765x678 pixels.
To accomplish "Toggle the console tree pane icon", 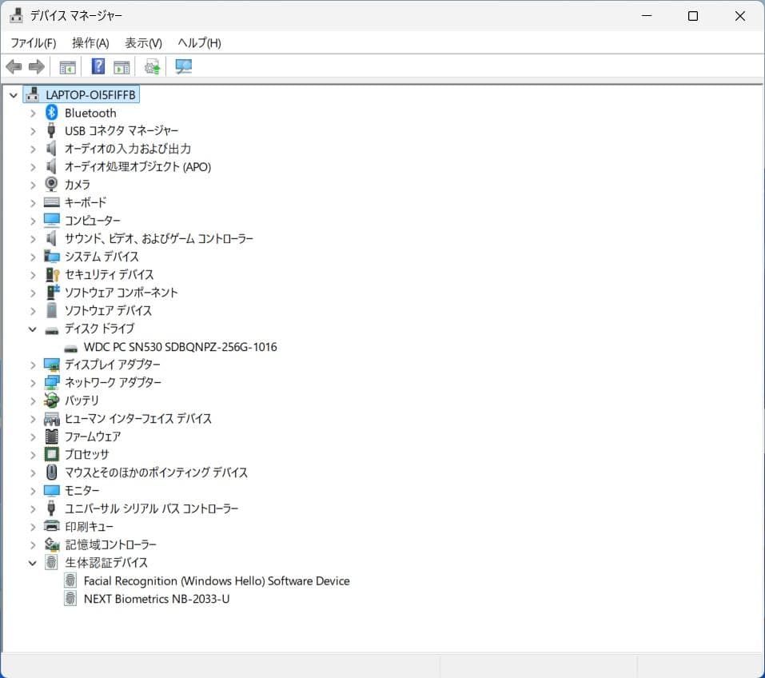I will tap(68, 66).
